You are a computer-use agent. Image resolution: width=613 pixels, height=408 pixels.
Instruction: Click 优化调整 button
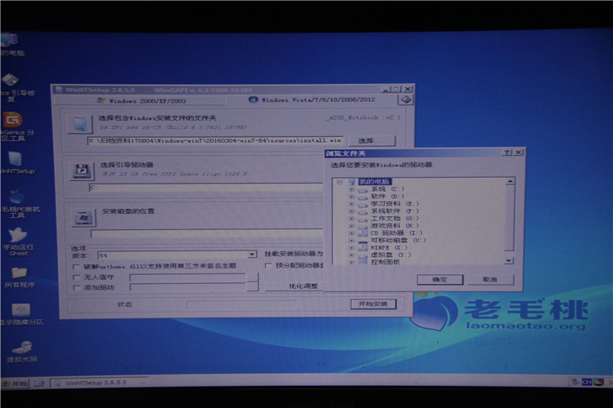click(294, 286)
